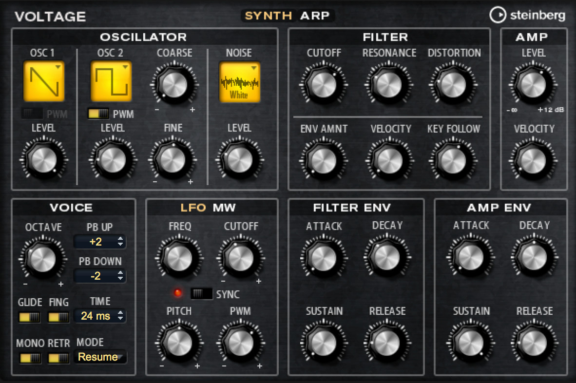Click the Steinberg logo
576x383 pixels.
tap(527, 15)
